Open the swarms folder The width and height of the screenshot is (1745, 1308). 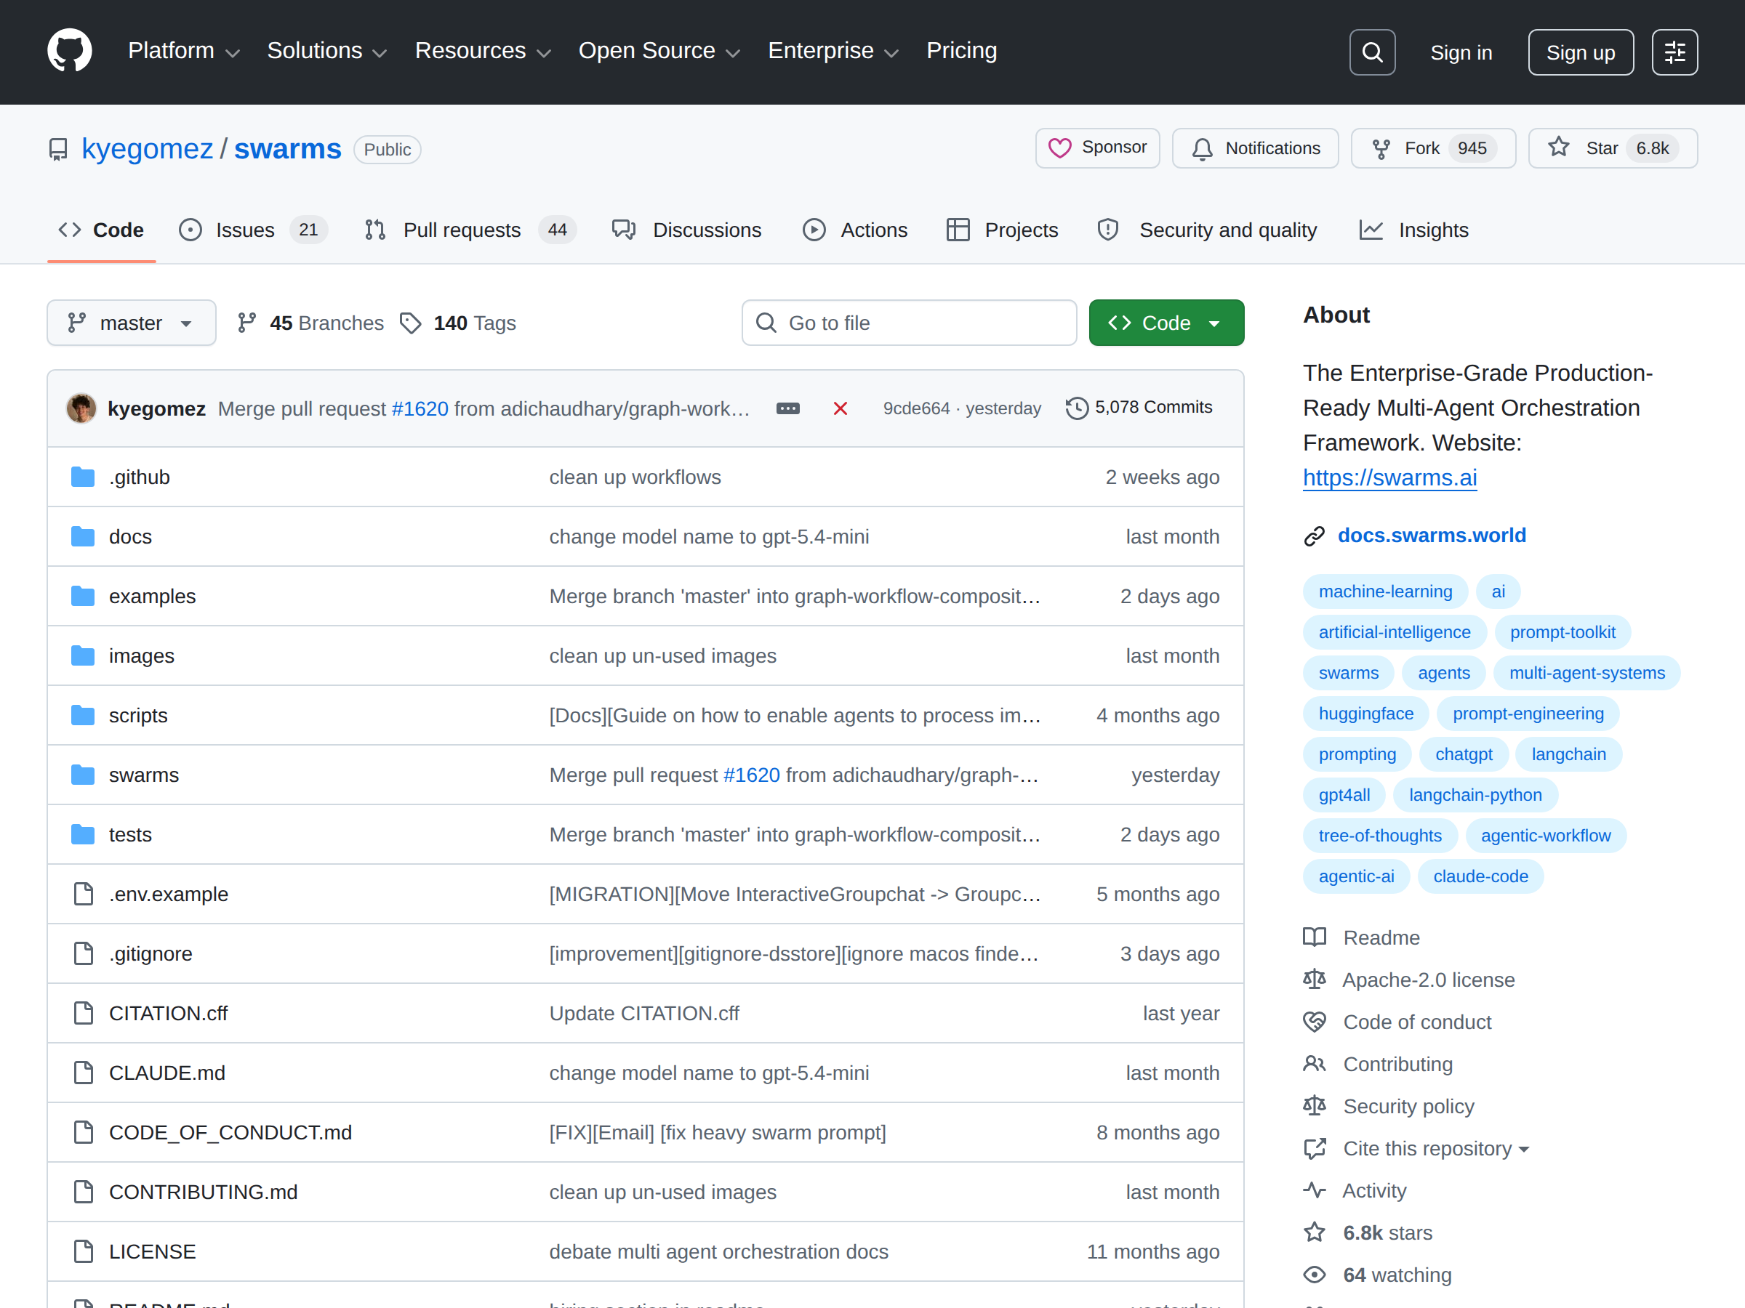click(x=143, y=775)
